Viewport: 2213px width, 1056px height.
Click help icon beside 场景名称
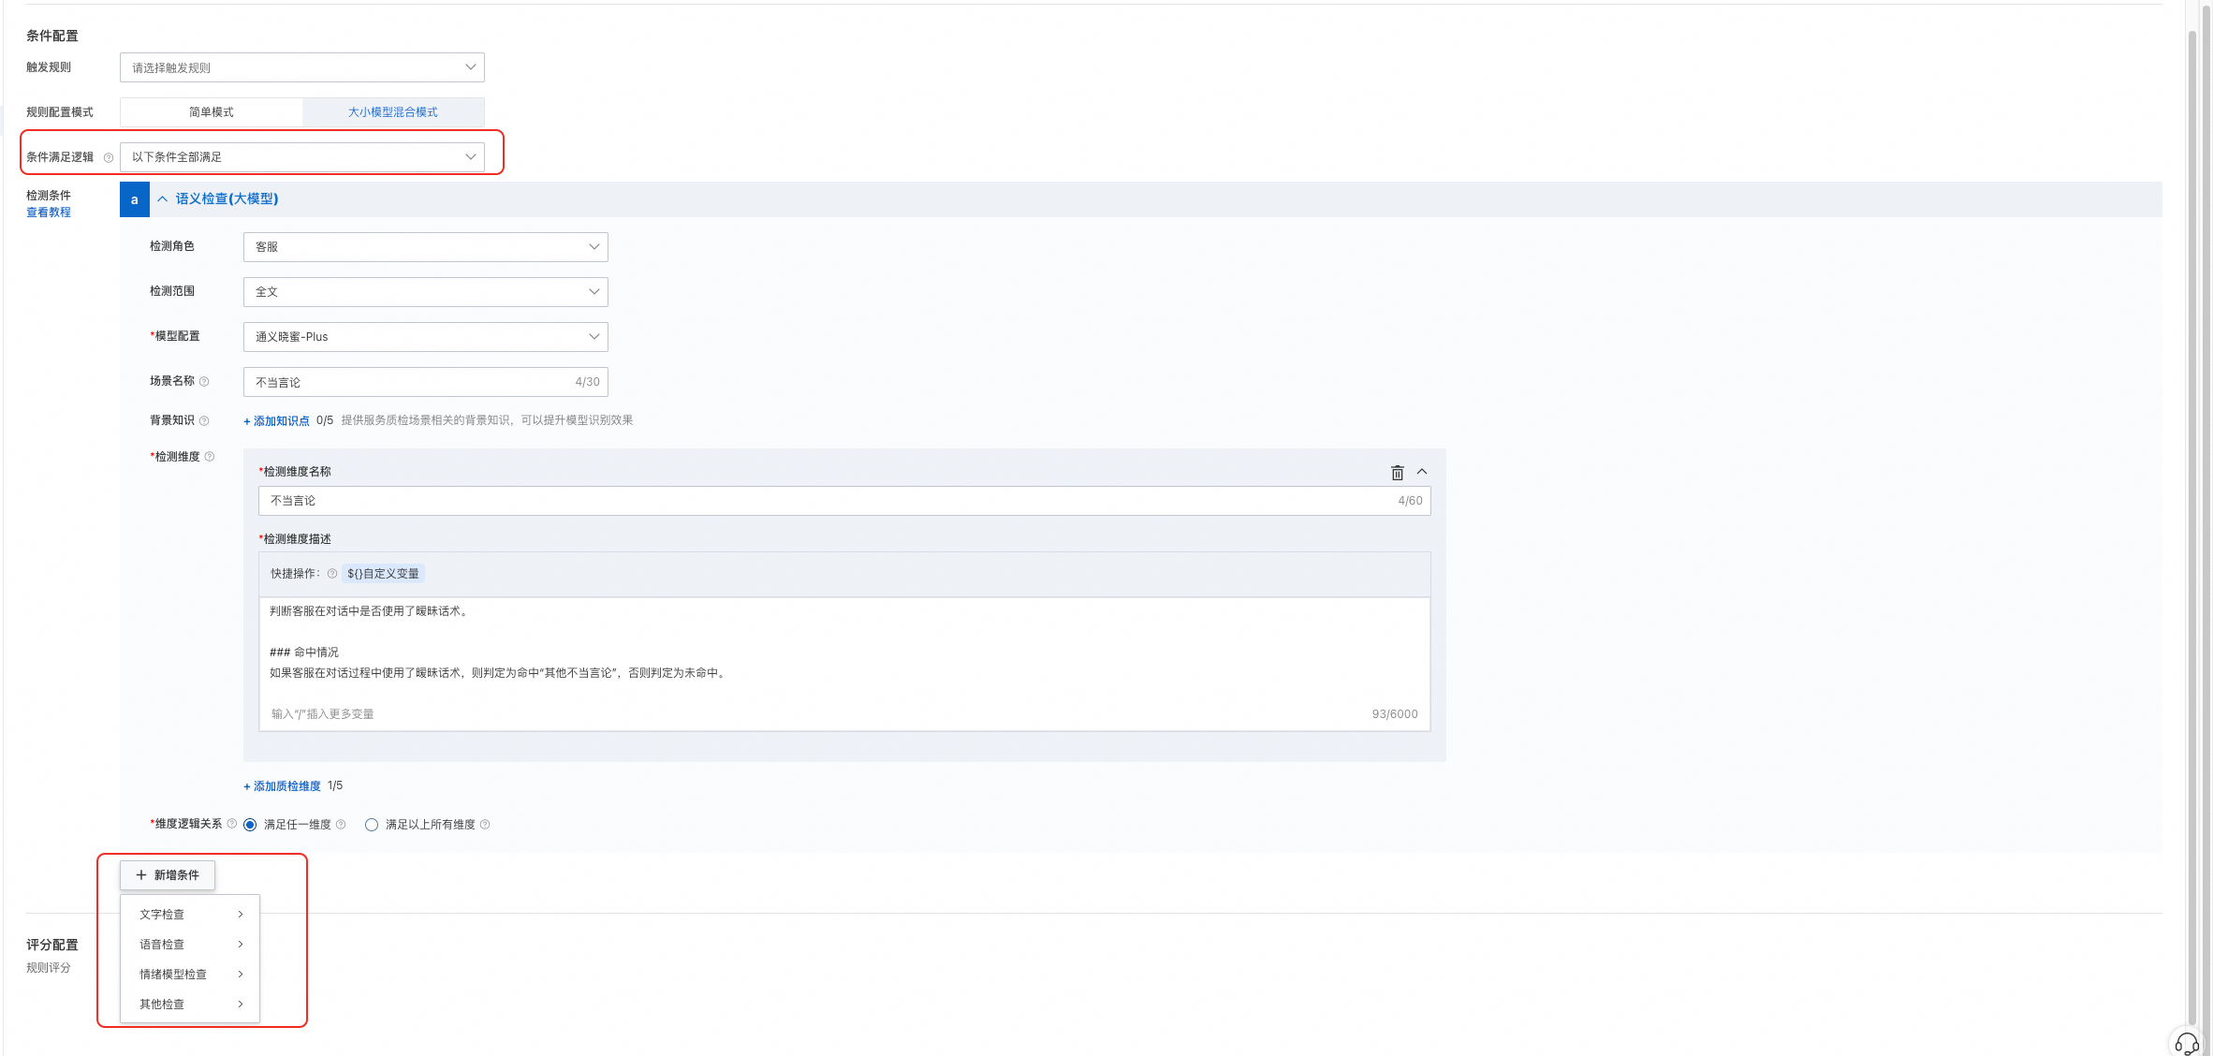pyautogui.click(x=204, y=381)
